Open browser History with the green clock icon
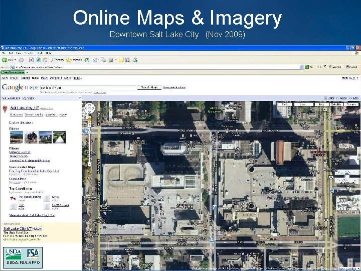The image size is (361, 271). tap(87, 60)
